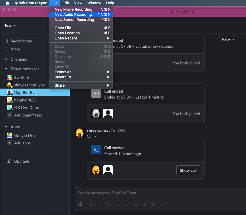246x215 pixels.
Task: Open the Call dropdown arrow
Action: 95,137
